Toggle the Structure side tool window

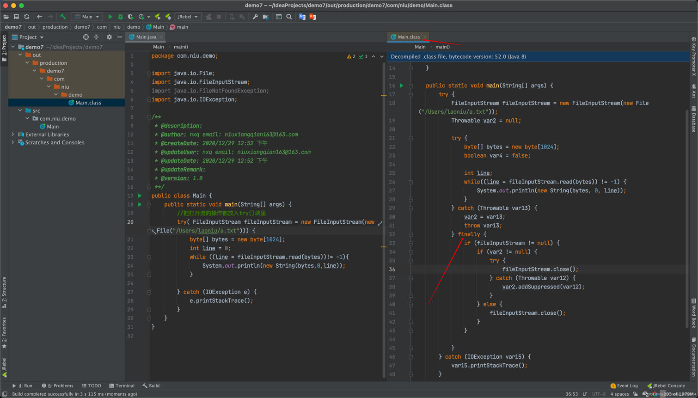coord(4,292)
